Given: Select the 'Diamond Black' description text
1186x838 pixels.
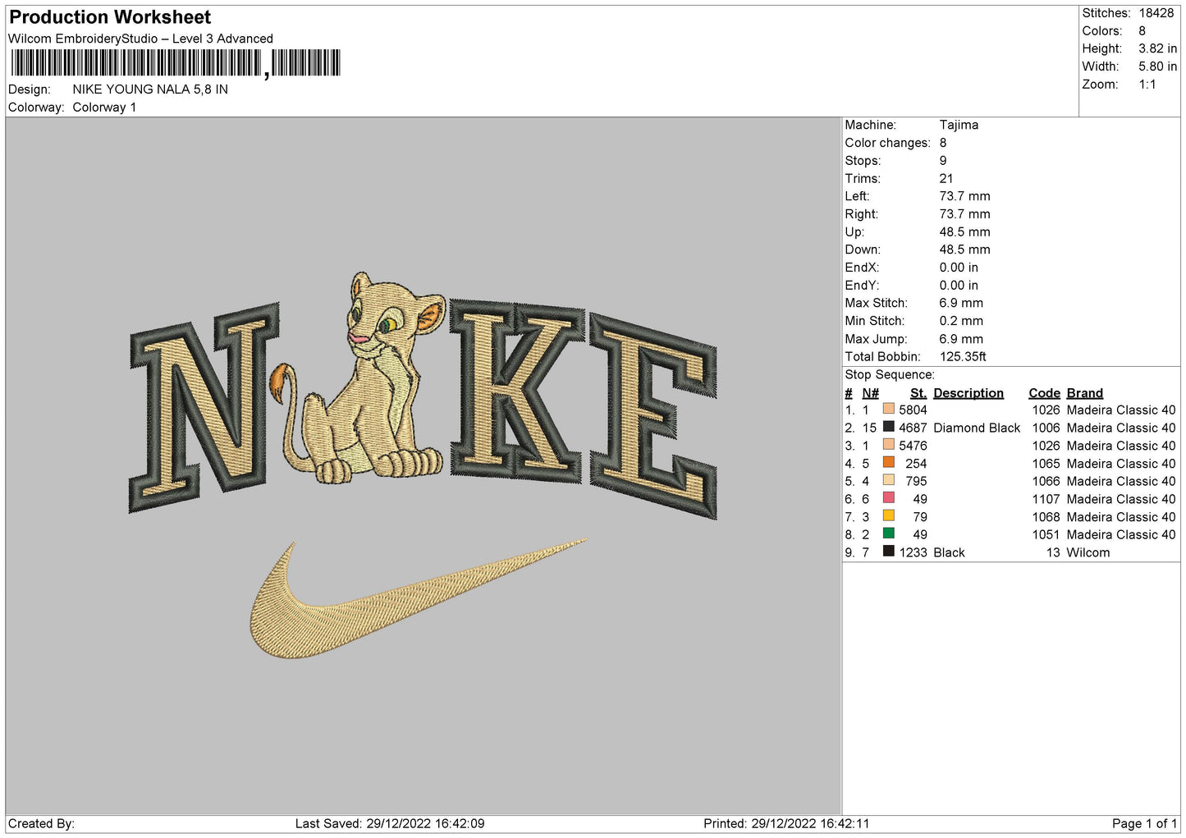Looking at the screenshot, I should [x=977, y=428].
